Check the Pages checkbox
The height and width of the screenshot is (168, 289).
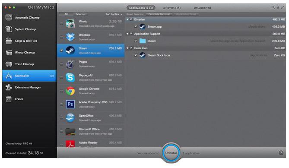pyautogui.click(x=61, y=64)
